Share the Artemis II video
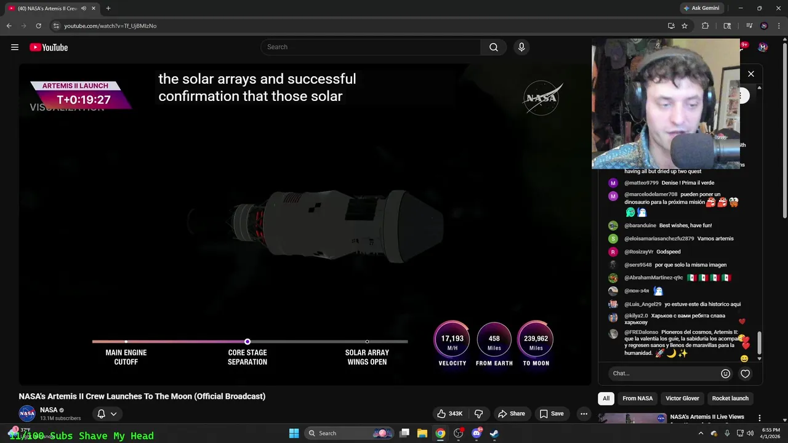 512,413
